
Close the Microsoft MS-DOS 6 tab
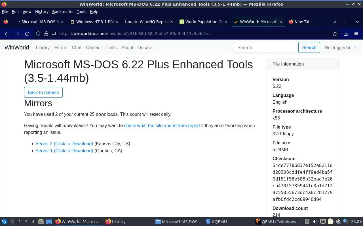point(62,22)
